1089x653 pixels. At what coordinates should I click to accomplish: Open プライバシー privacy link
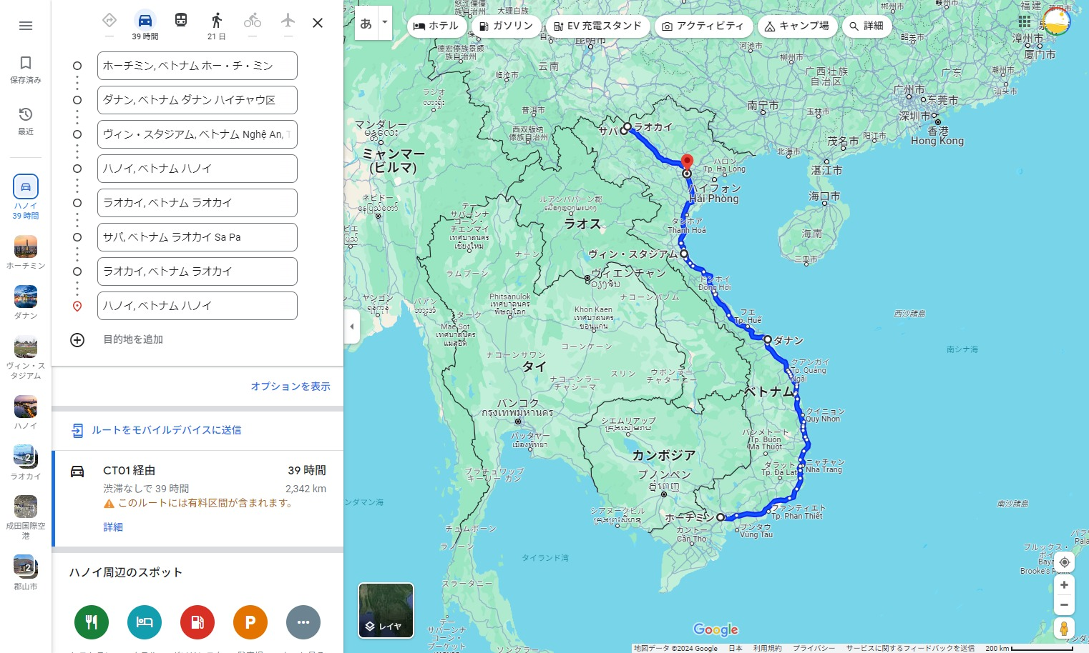814,648
